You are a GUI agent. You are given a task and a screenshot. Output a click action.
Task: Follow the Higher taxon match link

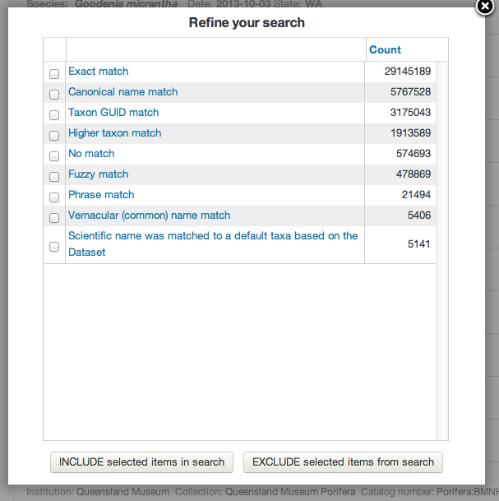(115, 133)
